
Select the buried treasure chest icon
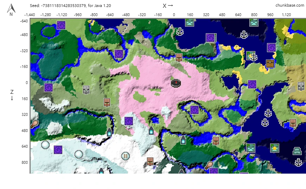(270, 63)
